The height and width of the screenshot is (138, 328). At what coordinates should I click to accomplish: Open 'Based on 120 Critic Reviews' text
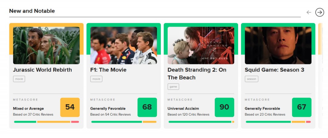coord(188,114)
